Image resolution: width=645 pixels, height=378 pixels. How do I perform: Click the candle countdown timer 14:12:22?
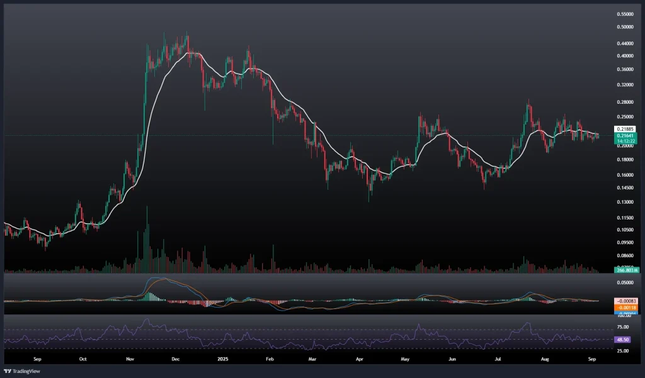coord(626,141)
